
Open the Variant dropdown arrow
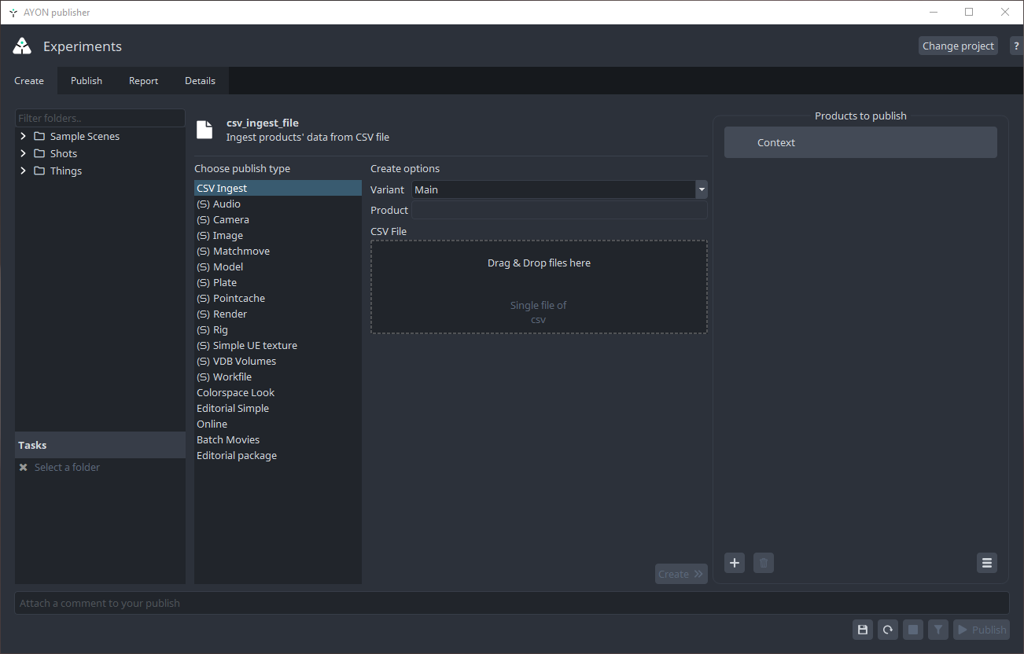pos(701,189)
